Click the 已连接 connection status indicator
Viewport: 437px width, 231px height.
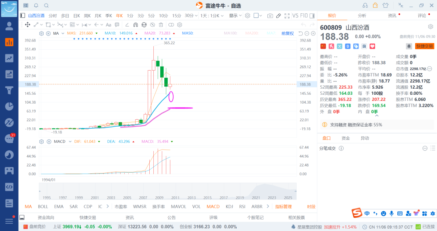tap(425, 227)
